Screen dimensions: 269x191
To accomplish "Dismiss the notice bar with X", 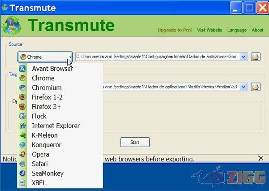I will 261,158.
